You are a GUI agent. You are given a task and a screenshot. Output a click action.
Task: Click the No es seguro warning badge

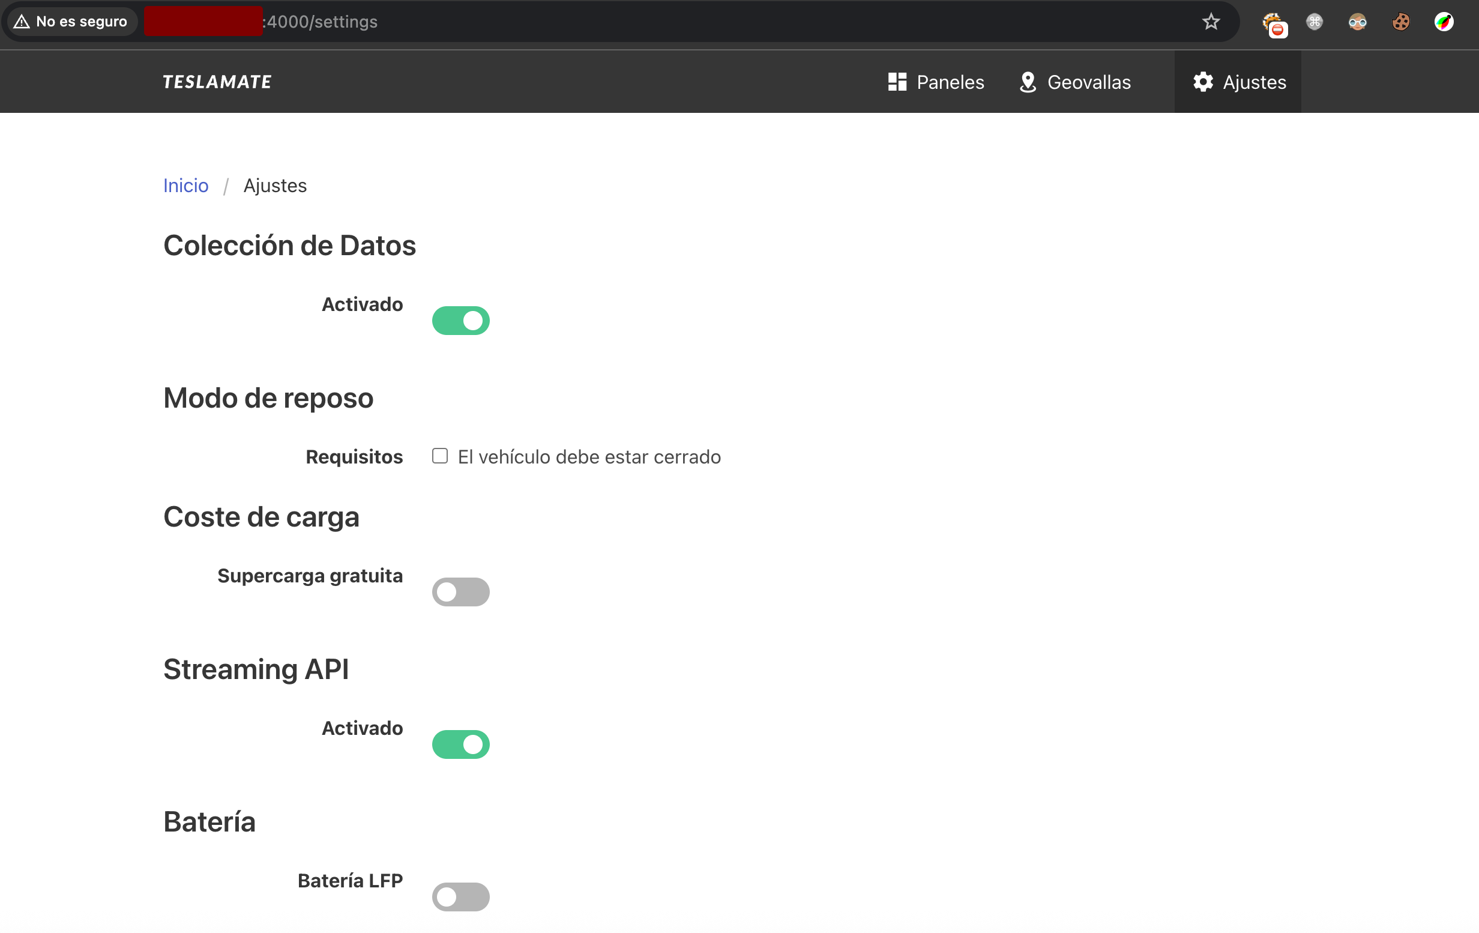click(71, 22)
